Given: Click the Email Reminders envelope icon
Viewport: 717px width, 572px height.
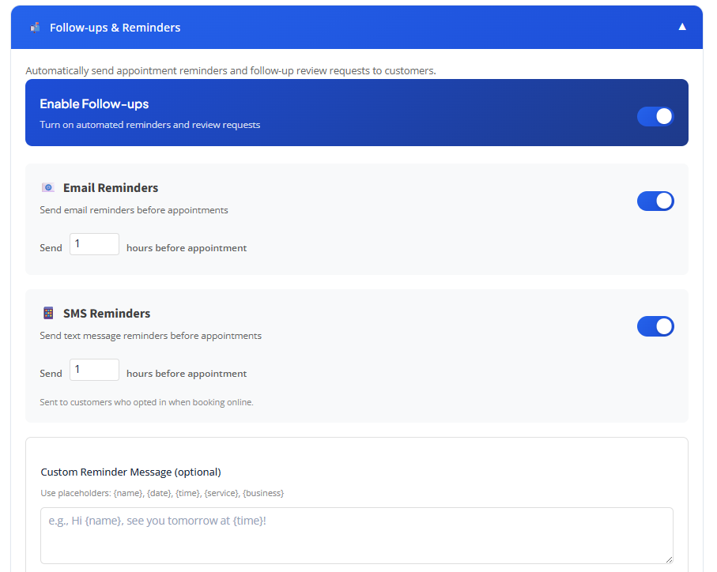Looking at the screenshot, I should tap(48, 188).
